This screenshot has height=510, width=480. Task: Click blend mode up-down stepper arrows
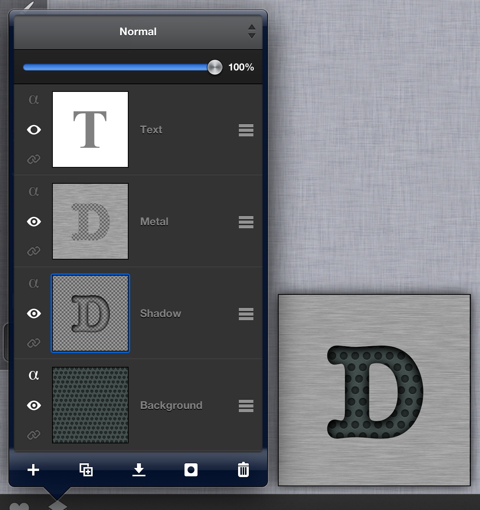click(x=251, y=32)
